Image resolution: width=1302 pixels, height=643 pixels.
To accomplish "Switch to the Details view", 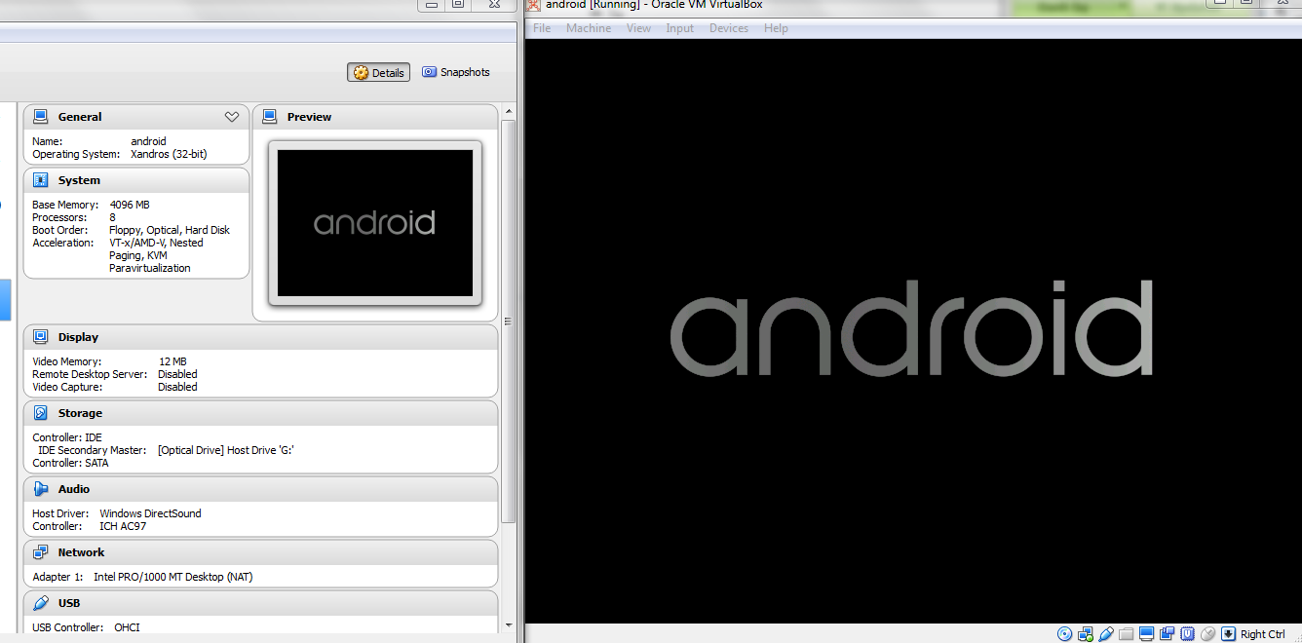I will click(x=378, y=73).
